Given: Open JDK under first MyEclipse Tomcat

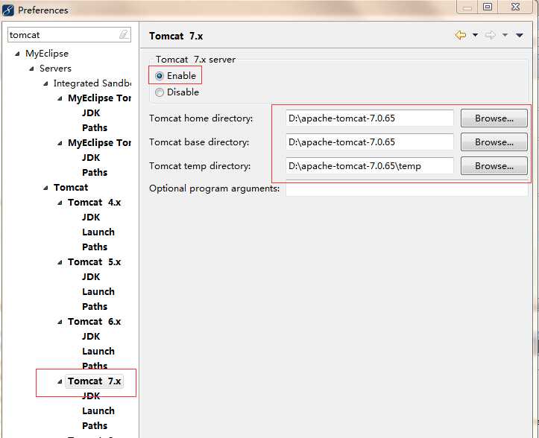Looking at the screenshot, I should tap(91, 113).
